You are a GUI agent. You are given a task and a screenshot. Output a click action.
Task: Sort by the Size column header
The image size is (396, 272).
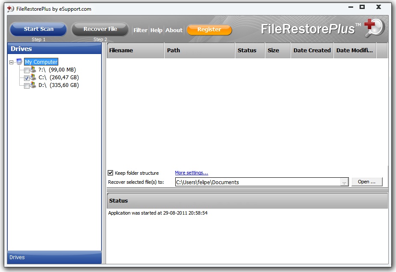click(278, 51)
